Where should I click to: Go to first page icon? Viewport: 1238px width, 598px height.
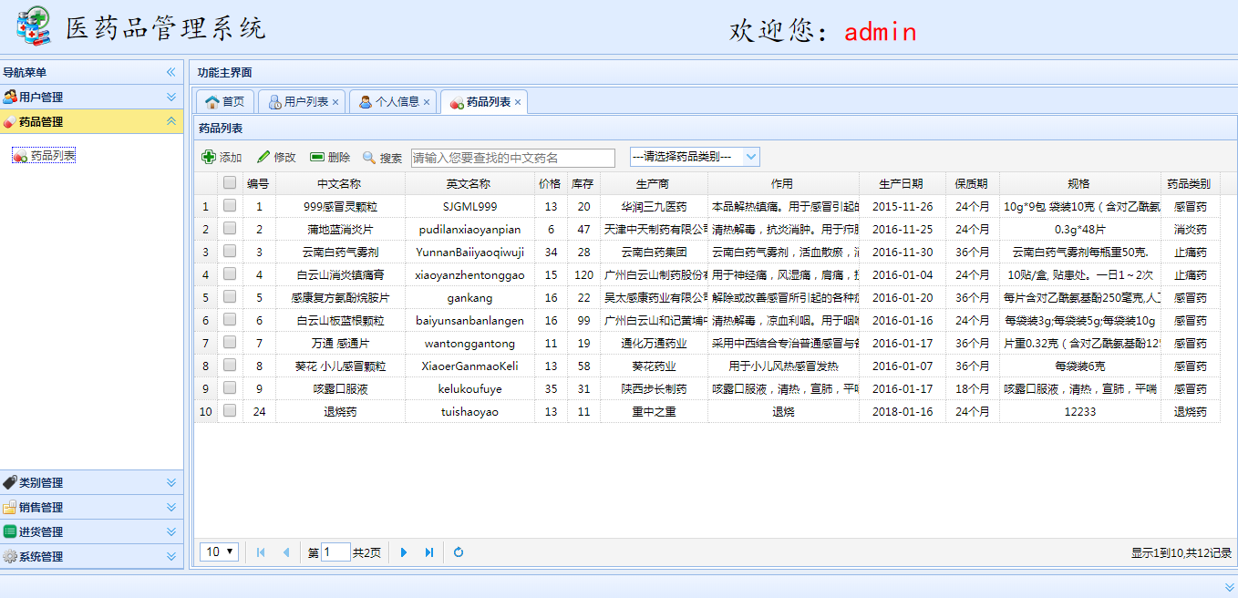tap(261, 552)
